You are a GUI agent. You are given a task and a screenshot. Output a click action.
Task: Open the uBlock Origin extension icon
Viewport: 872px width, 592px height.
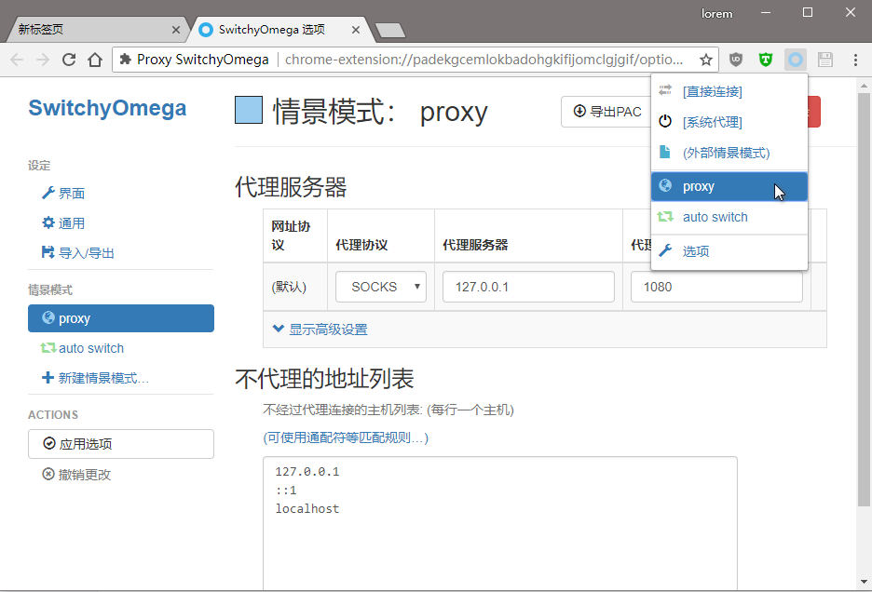point(736,60)
